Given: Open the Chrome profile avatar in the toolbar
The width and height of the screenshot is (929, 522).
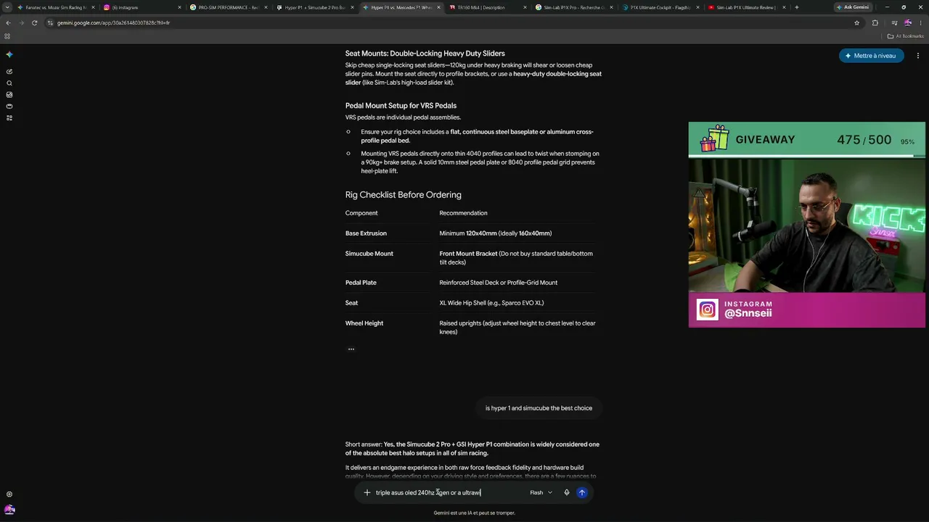Looking at the screenshot, I should pos(907,22).
